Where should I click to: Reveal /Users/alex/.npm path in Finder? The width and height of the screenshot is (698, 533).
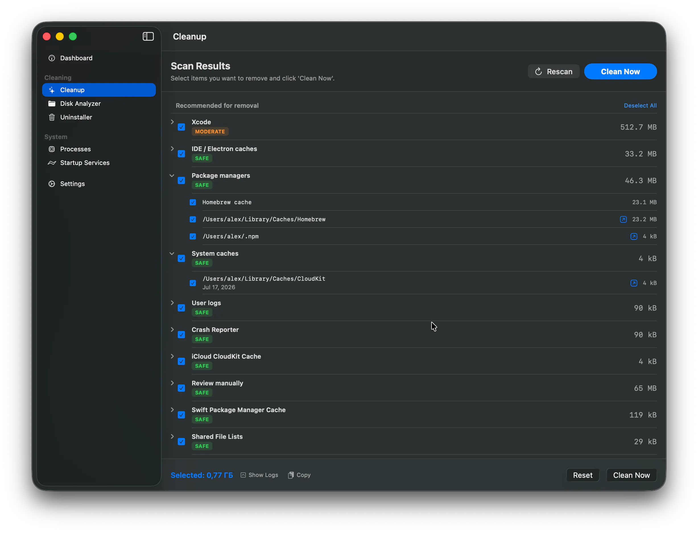(x=634, y=237)
